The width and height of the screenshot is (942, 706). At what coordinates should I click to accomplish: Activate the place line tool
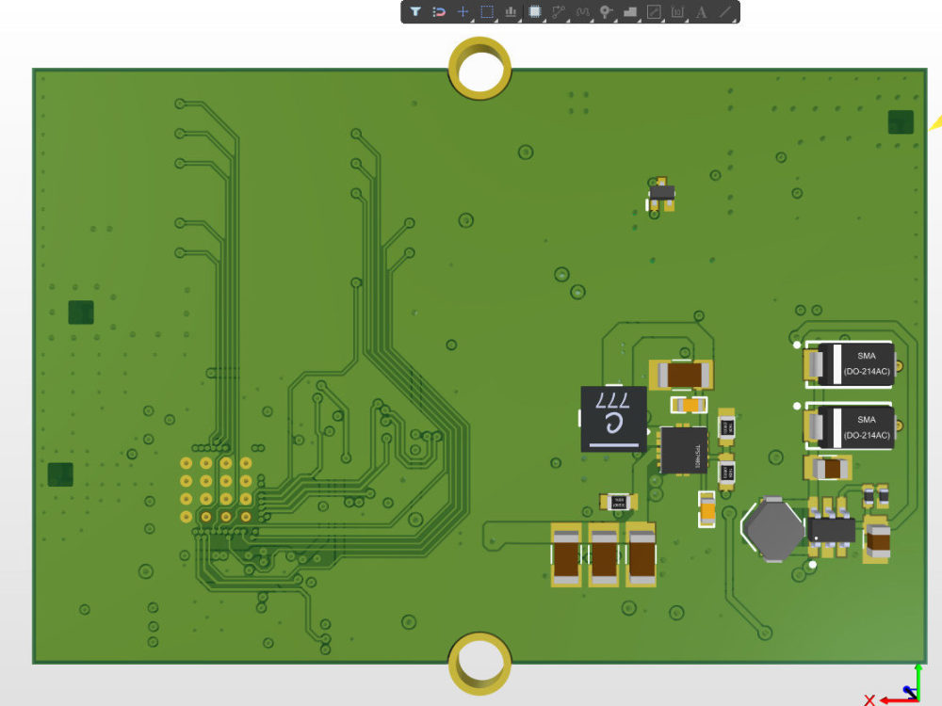[x=725, y=11]
